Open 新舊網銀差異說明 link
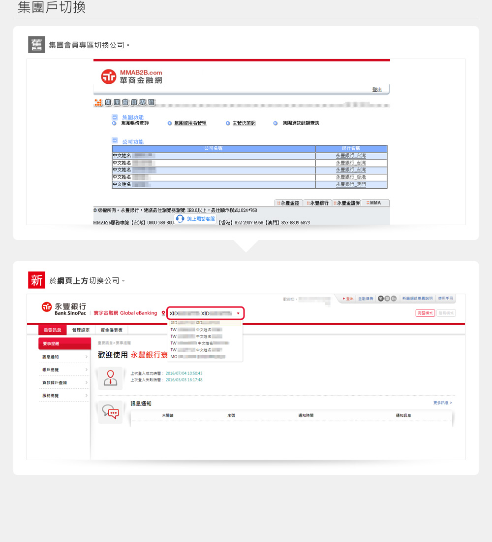The height and width of the screenshot is (542, 492). (417, 298)
